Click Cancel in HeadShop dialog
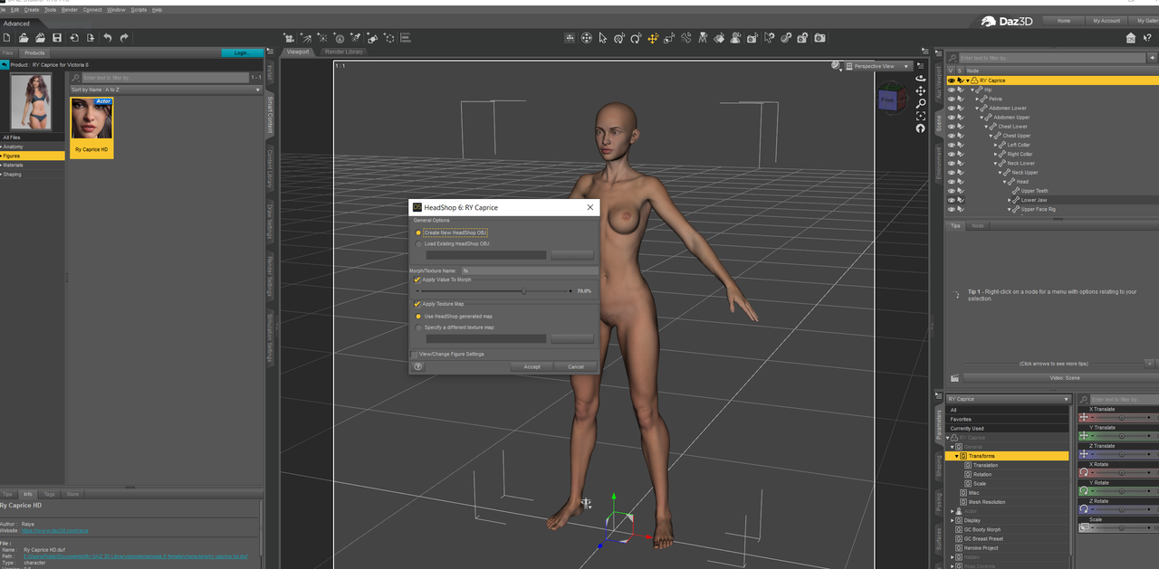 click(576, 366)
